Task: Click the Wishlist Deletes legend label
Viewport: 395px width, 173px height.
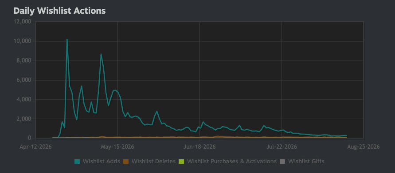Action: coord(153,161)
